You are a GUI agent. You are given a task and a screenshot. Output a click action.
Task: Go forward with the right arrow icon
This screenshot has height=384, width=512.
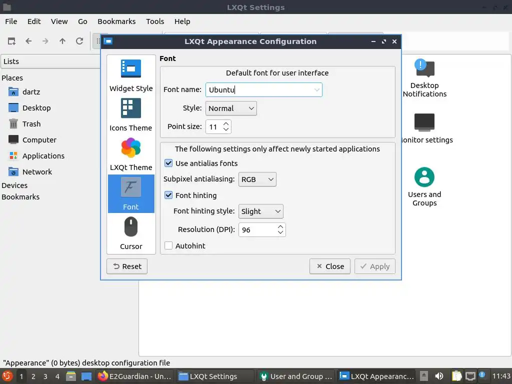45,41
